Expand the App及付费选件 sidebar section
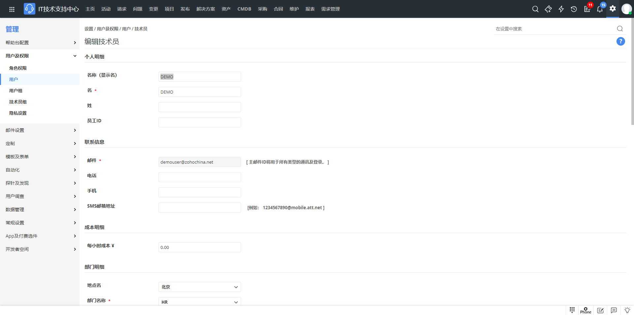634x315 pixels. (40, 236)
